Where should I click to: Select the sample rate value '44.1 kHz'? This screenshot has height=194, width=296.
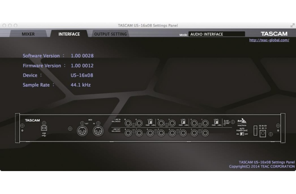[x=81, y=85]
